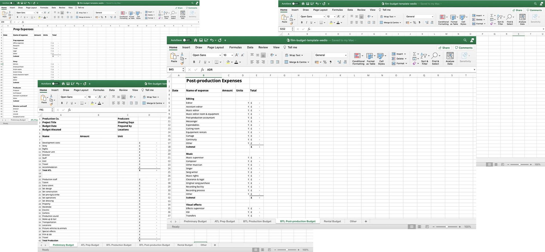This screenshot has height=252, width=545.
Task: Toggle Bold in top-right blank window ribbon
Action: pos(302,23)
